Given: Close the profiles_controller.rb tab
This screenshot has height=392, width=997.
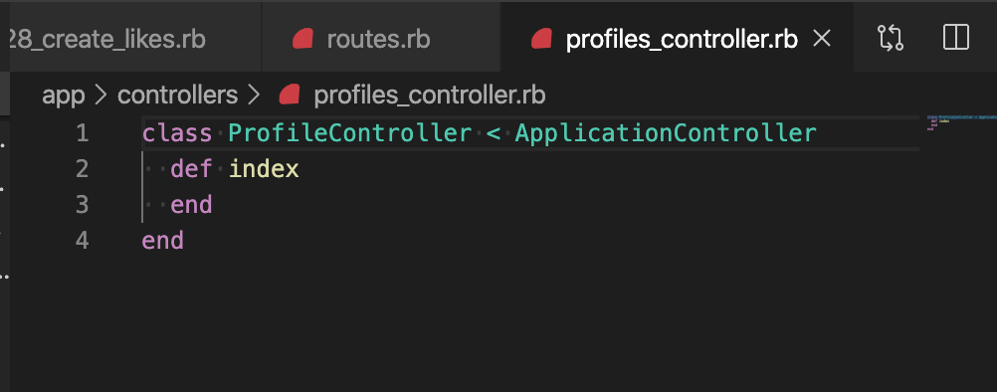Looking at the screenshot, I should [822, 39].
